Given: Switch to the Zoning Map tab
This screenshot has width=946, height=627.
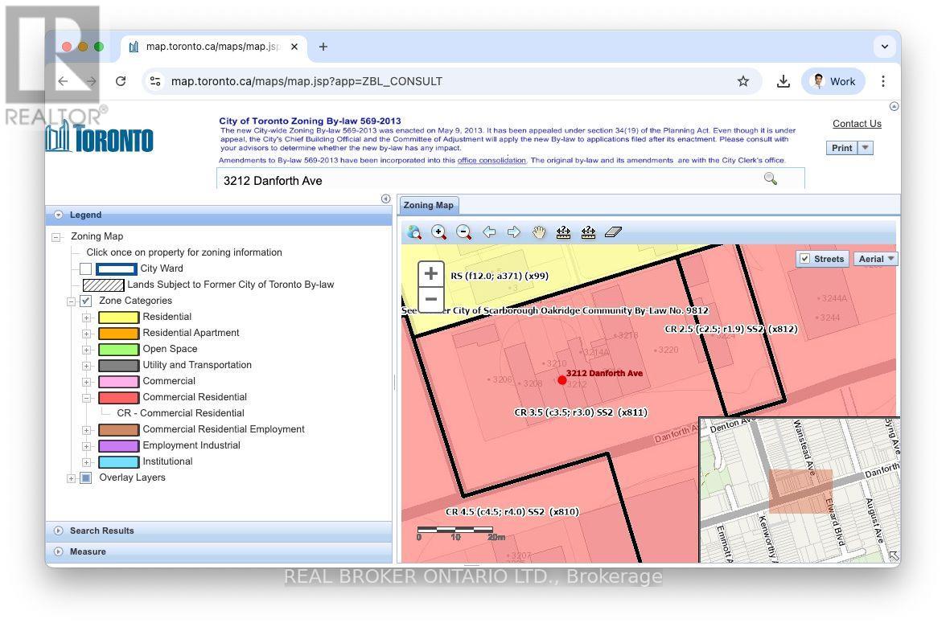Looking at the screenshot, I should point(429,205).
